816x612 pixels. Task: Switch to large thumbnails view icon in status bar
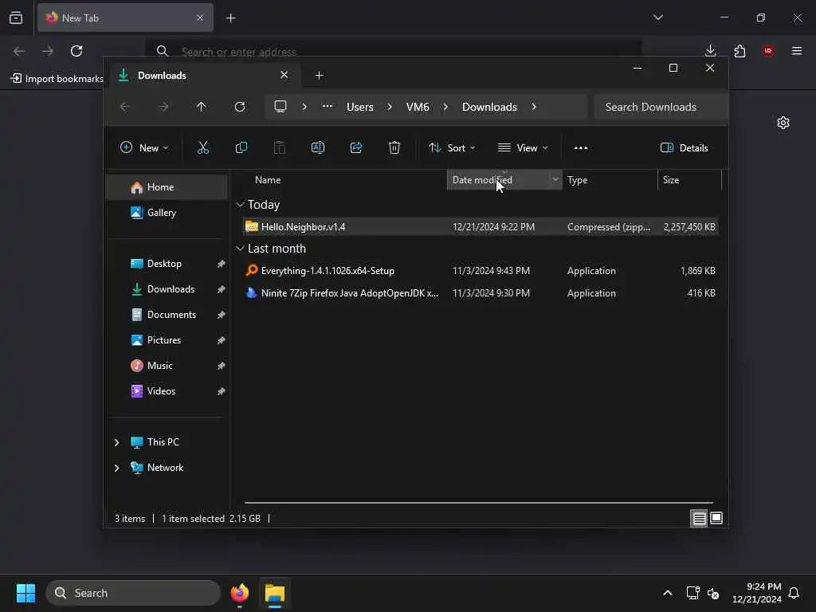coord(716,518)
